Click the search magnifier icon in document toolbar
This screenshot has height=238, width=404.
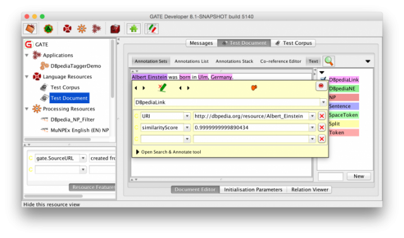point(329,61)
